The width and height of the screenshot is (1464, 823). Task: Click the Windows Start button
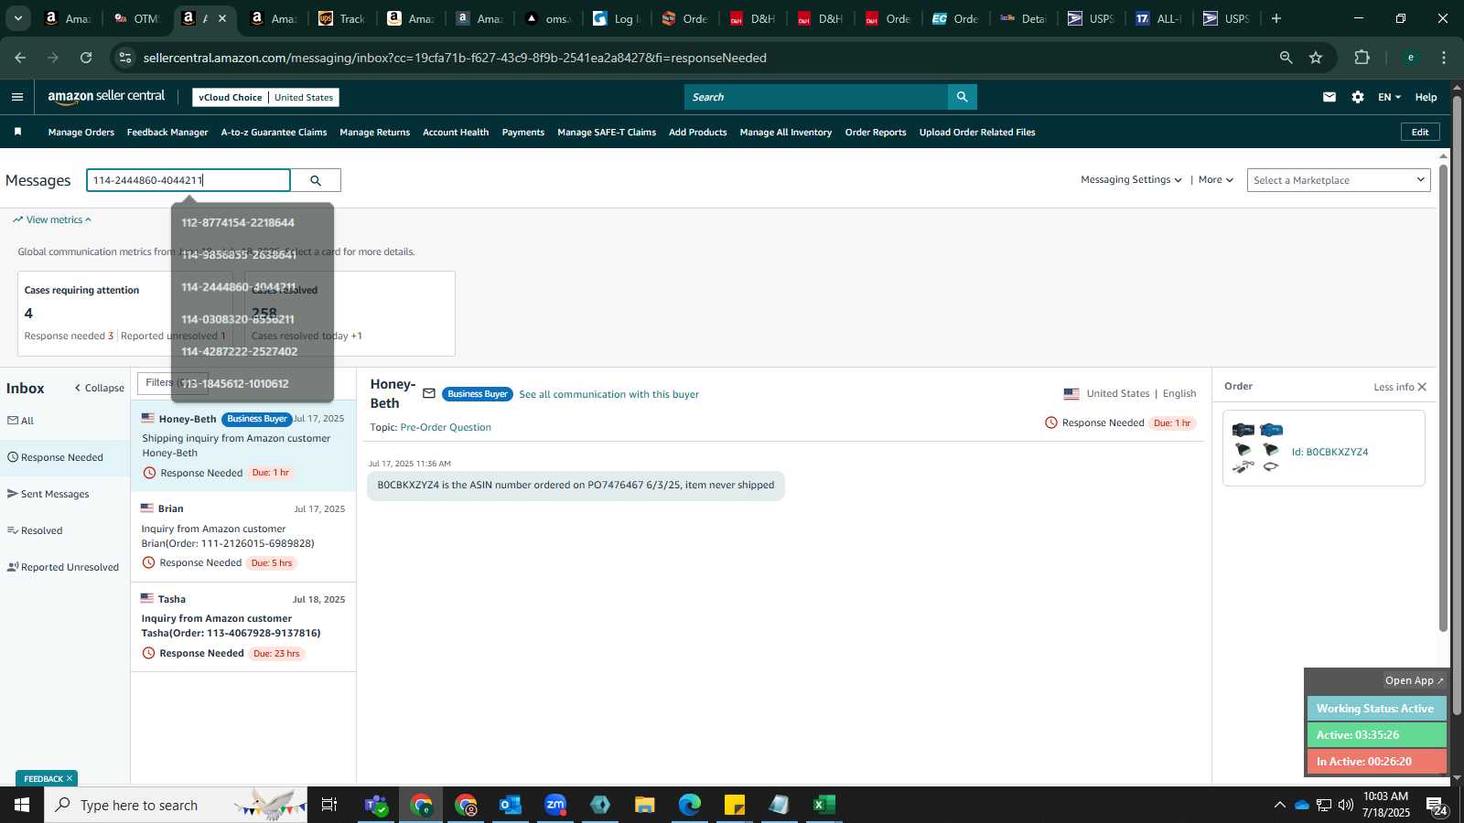22,805
